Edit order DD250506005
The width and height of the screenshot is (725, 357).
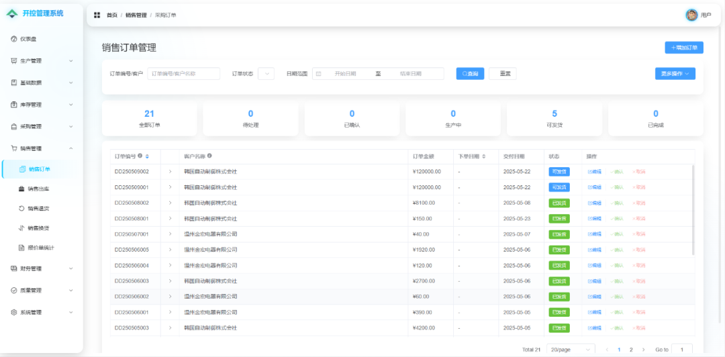[x=595, y=250]
